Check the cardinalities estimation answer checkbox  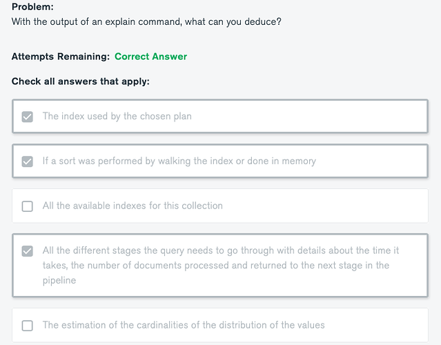coord(28,325)
